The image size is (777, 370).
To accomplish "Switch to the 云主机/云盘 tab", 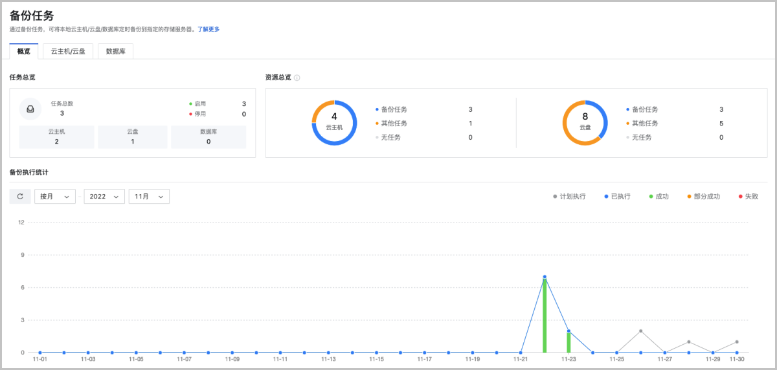I will (72, 51).
